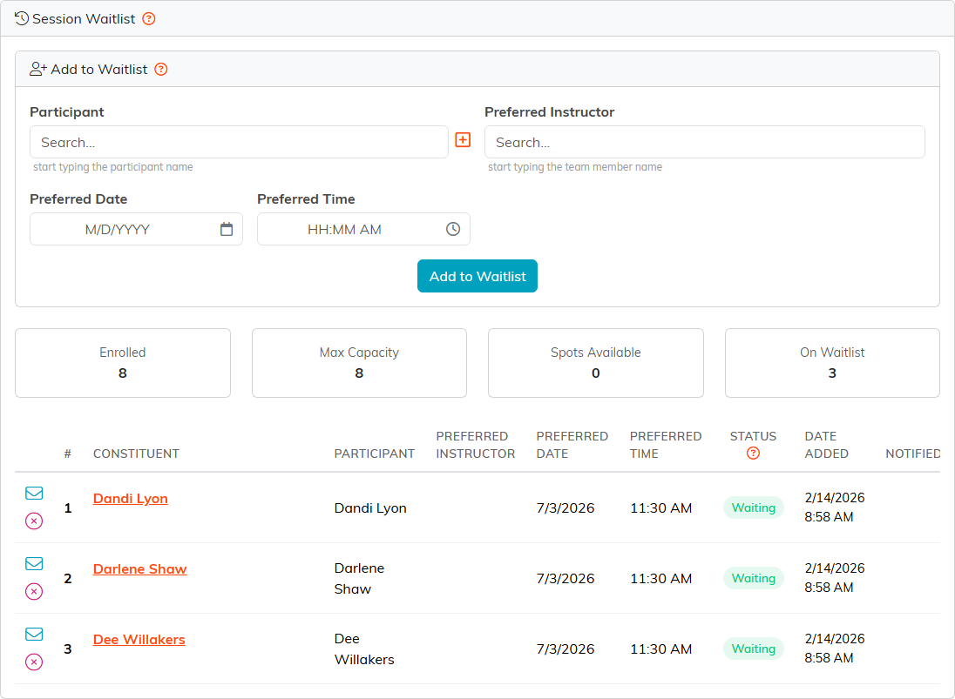Click the add new participant plus icon

point(463,140)
